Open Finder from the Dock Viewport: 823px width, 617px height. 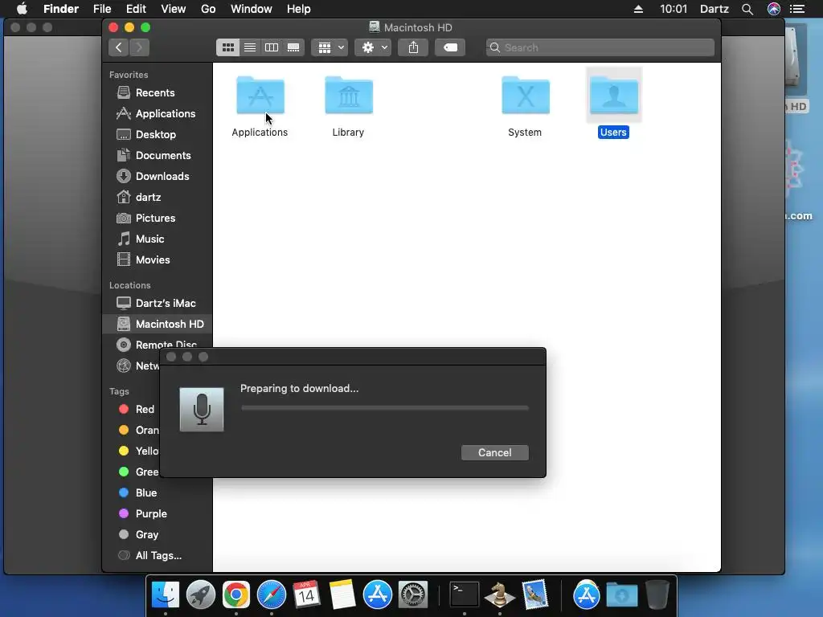point(166,595)
